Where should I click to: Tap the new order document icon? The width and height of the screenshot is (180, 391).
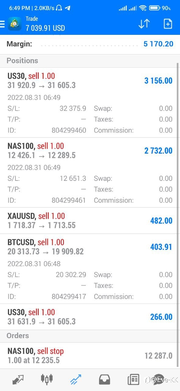[168, 24]
